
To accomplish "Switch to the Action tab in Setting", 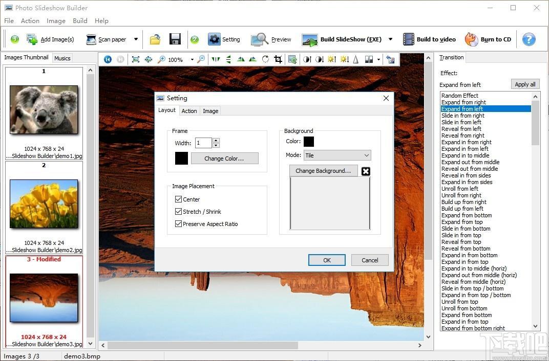I will pyautogui.click(x=189, y=111).
